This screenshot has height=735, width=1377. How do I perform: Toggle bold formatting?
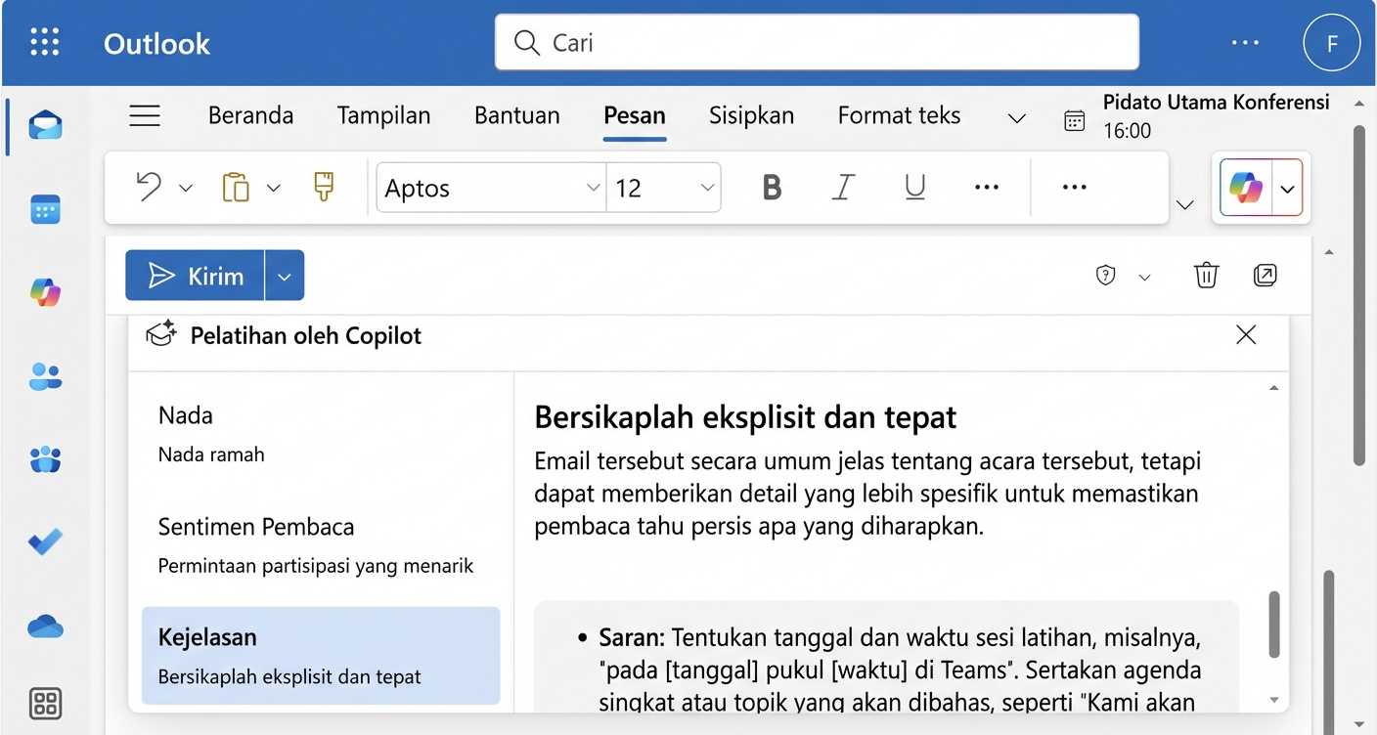pyautogui.click(x=772, y=187)
